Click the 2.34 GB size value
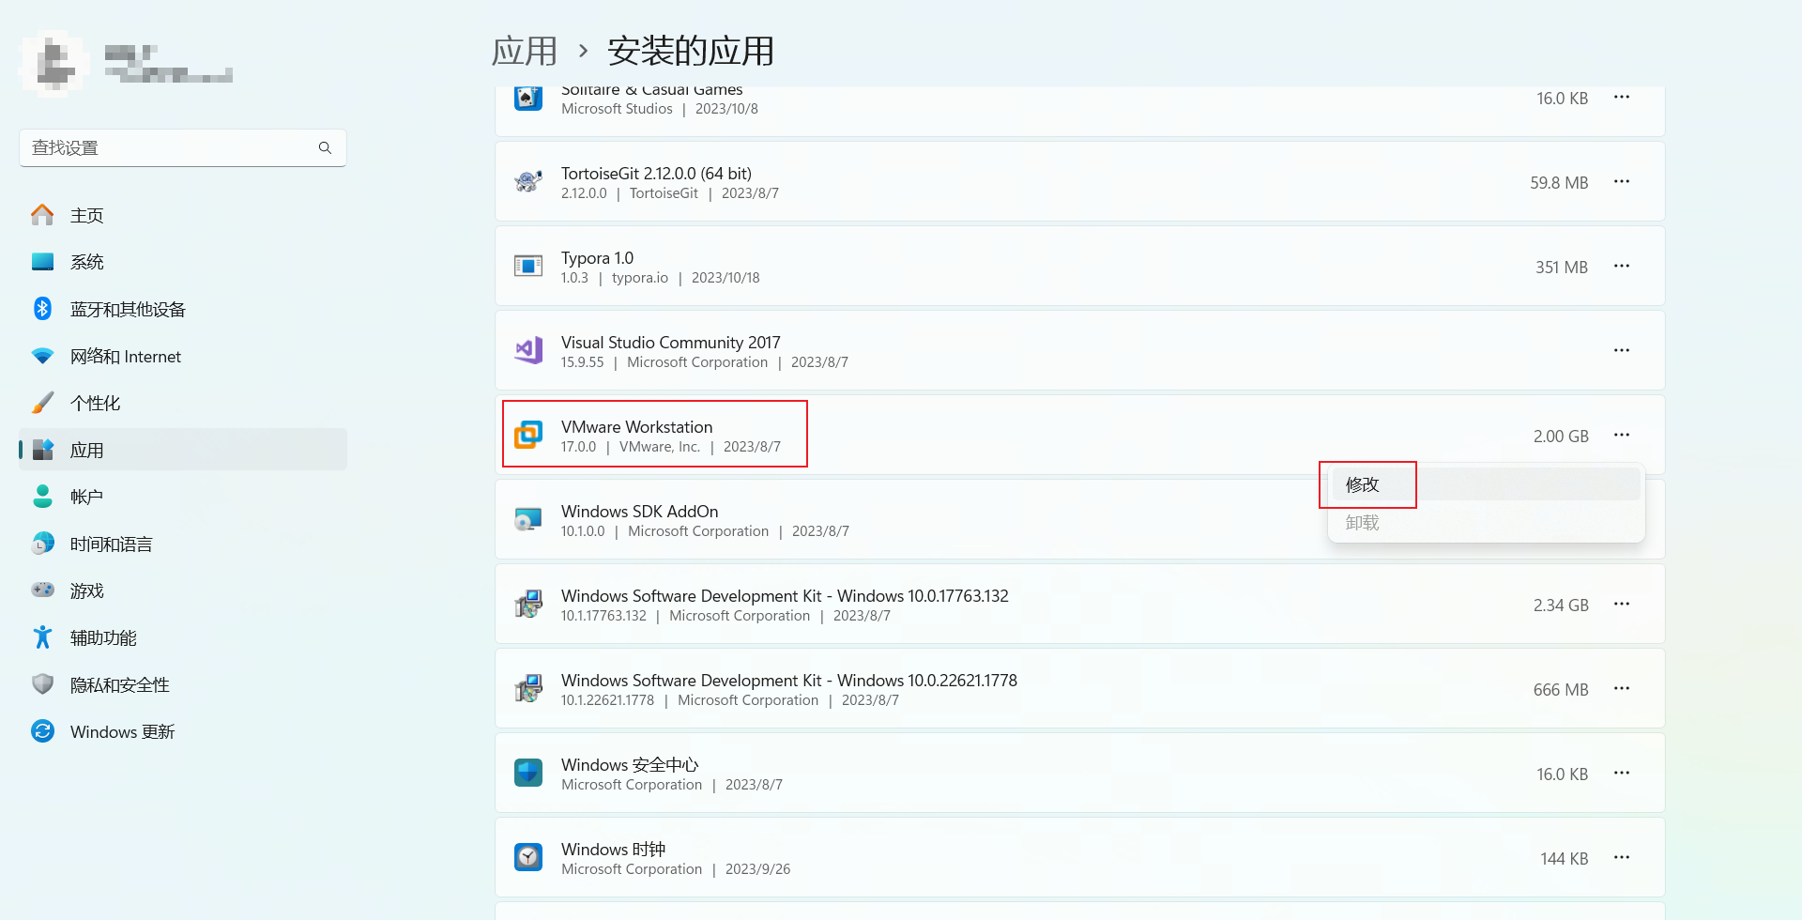Screen dimensions: 1802x920 tap(1561, 606)
